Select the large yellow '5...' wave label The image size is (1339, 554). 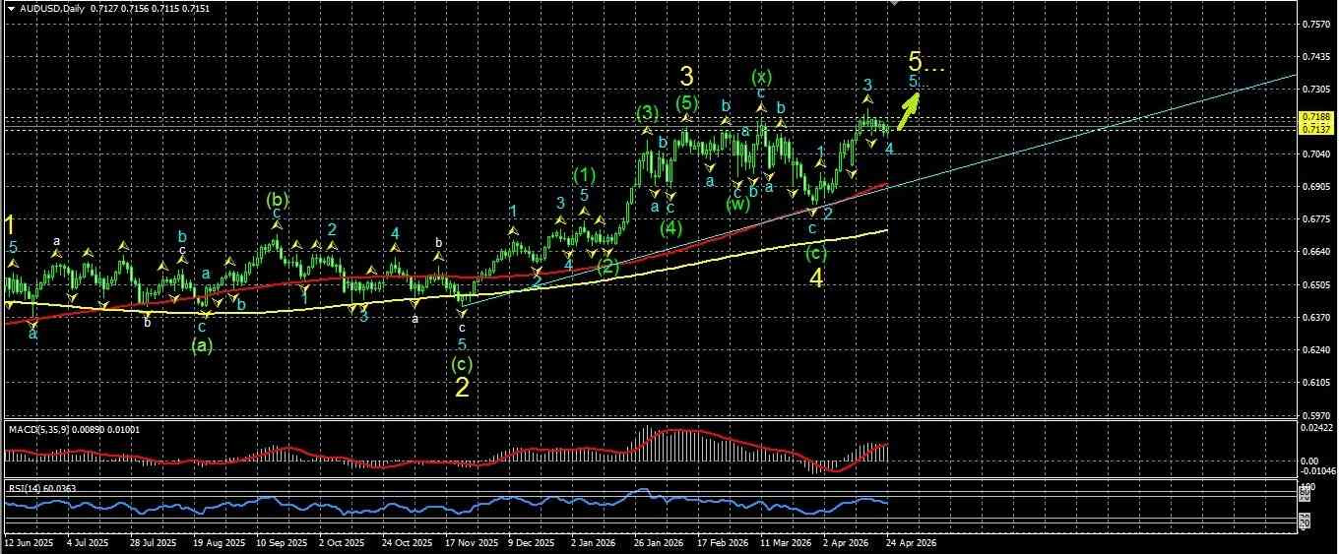click(x=928, y=63)
